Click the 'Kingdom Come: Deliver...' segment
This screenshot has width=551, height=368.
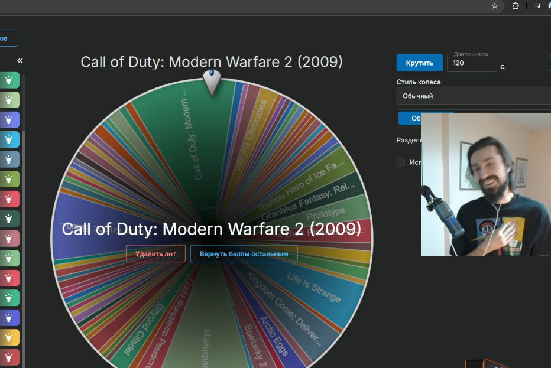click(x=283, y=308)
